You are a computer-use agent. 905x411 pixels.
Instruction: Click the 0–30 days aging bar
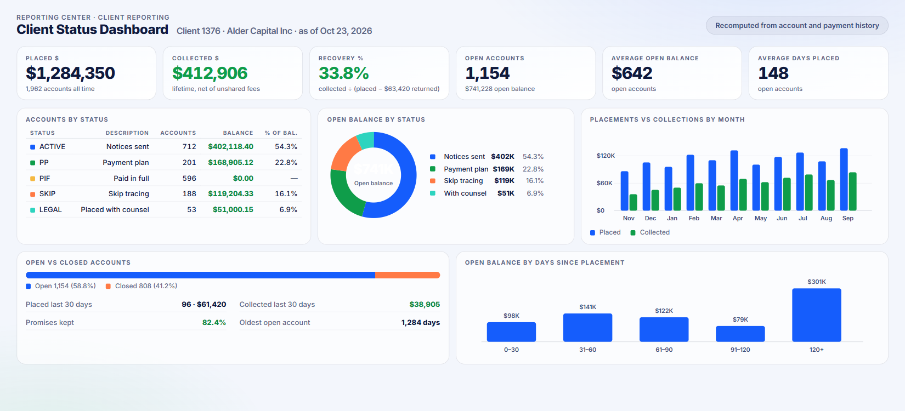pos(511,332)
